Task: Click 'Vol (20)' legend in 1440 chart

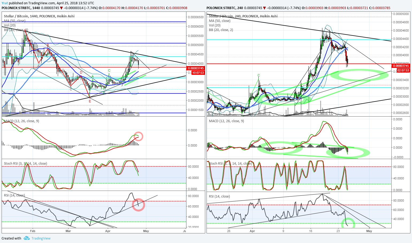Action: point(10,25)
